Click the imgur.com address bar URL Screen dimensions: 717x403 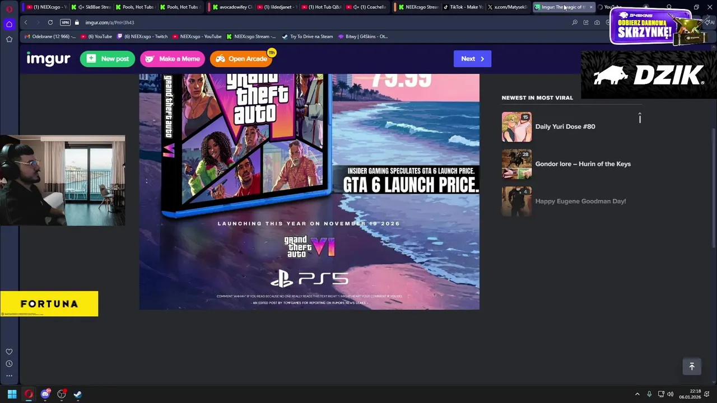coord(110,22)
